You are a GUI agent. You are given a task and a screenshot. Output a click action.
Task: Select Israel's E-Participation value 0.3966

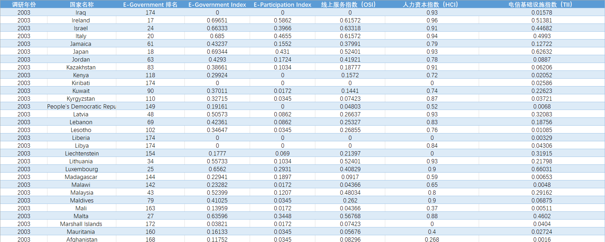(282, 28)
